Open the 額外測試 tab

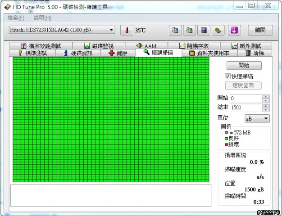(x=246, y=46)
